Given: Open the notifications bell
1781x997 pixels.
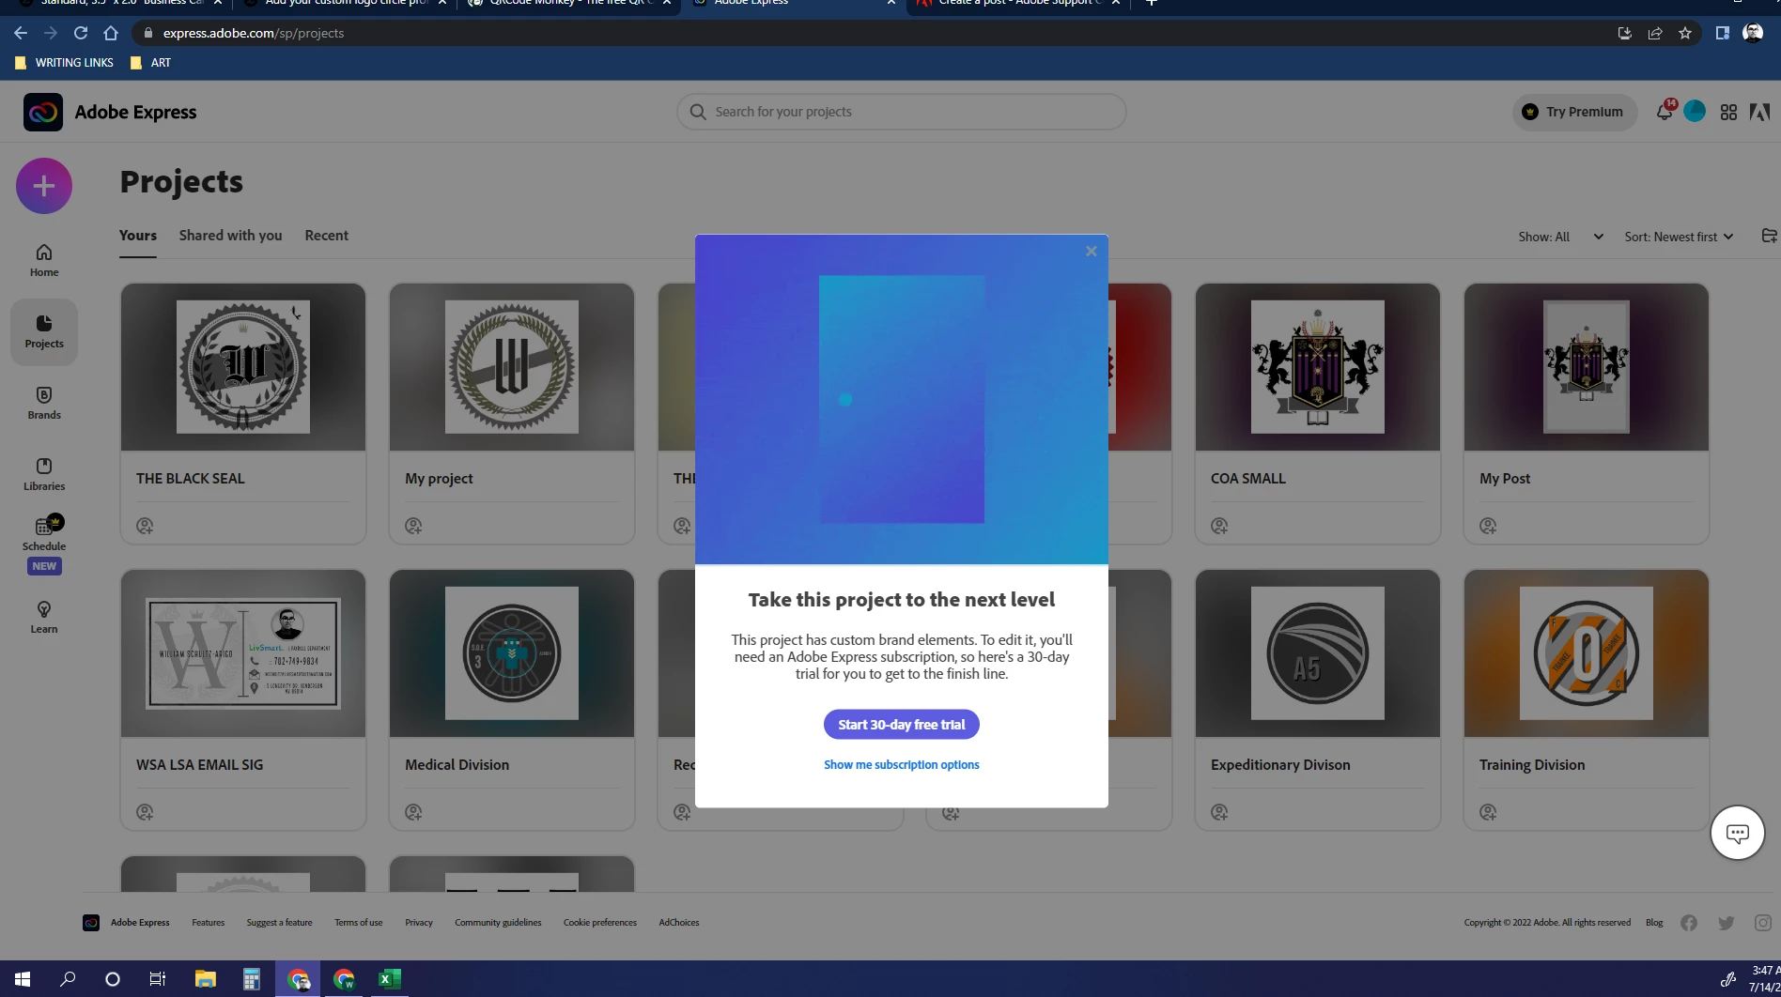Looking at the screenshot, I should (x=1665, y=112).
